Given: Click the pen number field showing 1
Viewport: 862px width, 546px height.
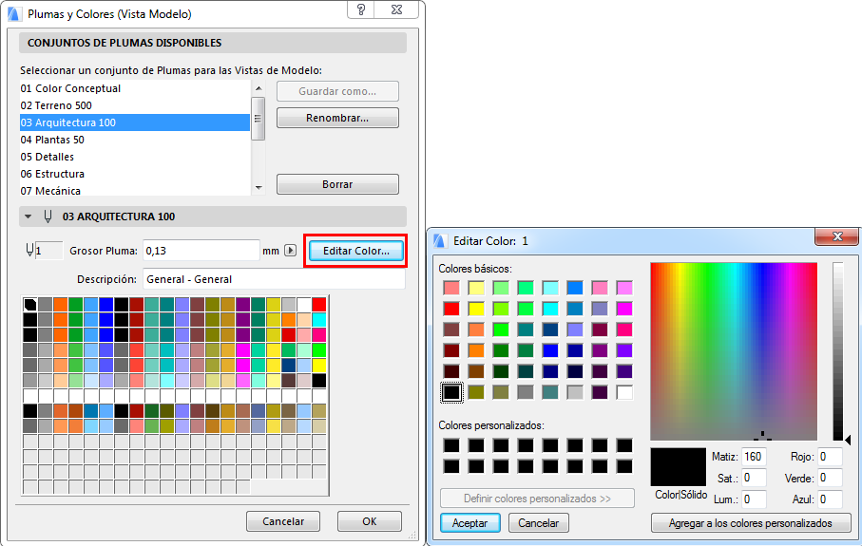Looking at the screenshot, I should tap(48, 251).
